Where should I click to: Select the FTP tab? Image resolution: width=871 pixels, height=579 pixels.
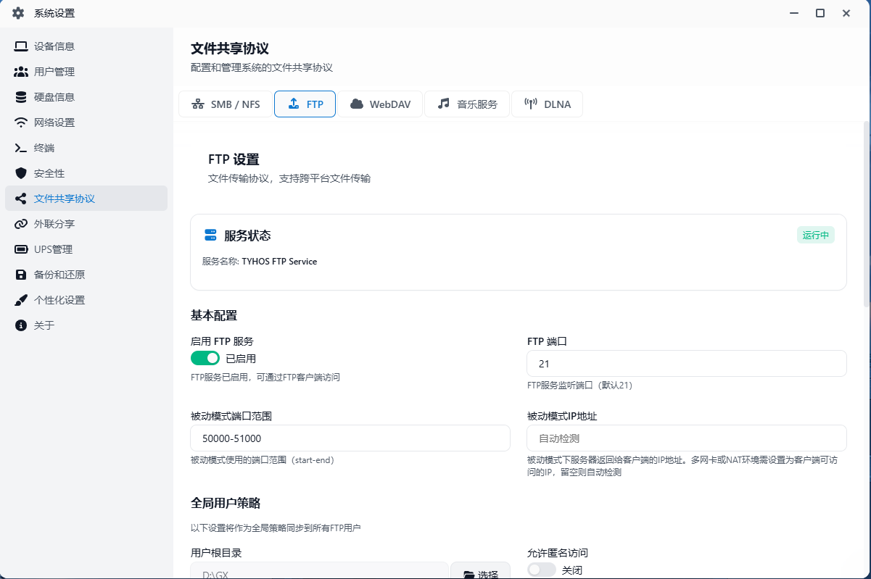pyautogui.click(x=305, y=104)
